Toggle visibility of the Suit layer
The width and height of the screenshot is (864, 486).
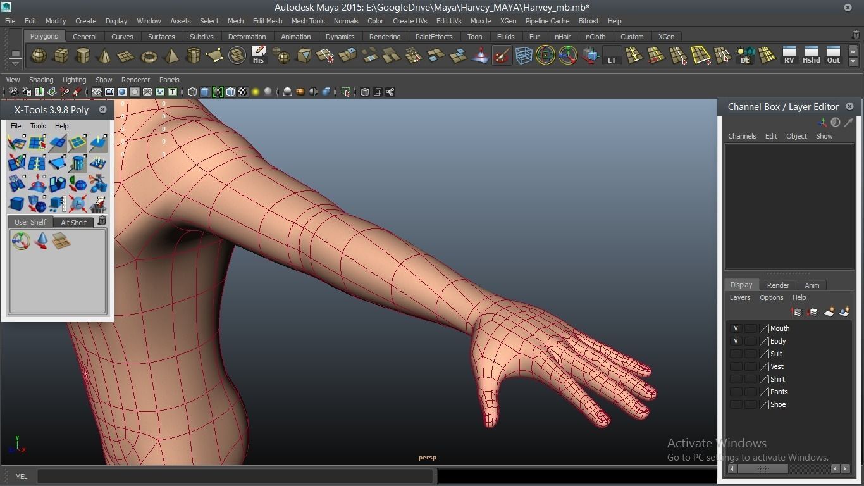[736, 354]
